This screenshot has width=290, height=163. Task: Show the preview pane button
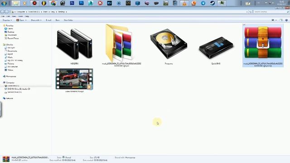point(281,20)
